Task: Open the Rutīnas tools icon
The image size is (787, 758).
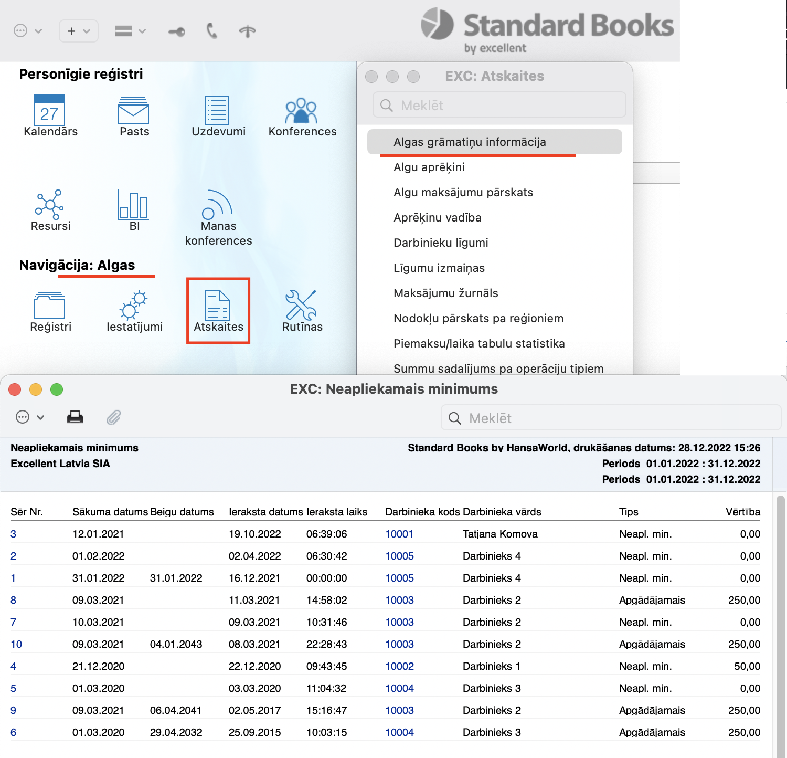Action: [301, 306]
